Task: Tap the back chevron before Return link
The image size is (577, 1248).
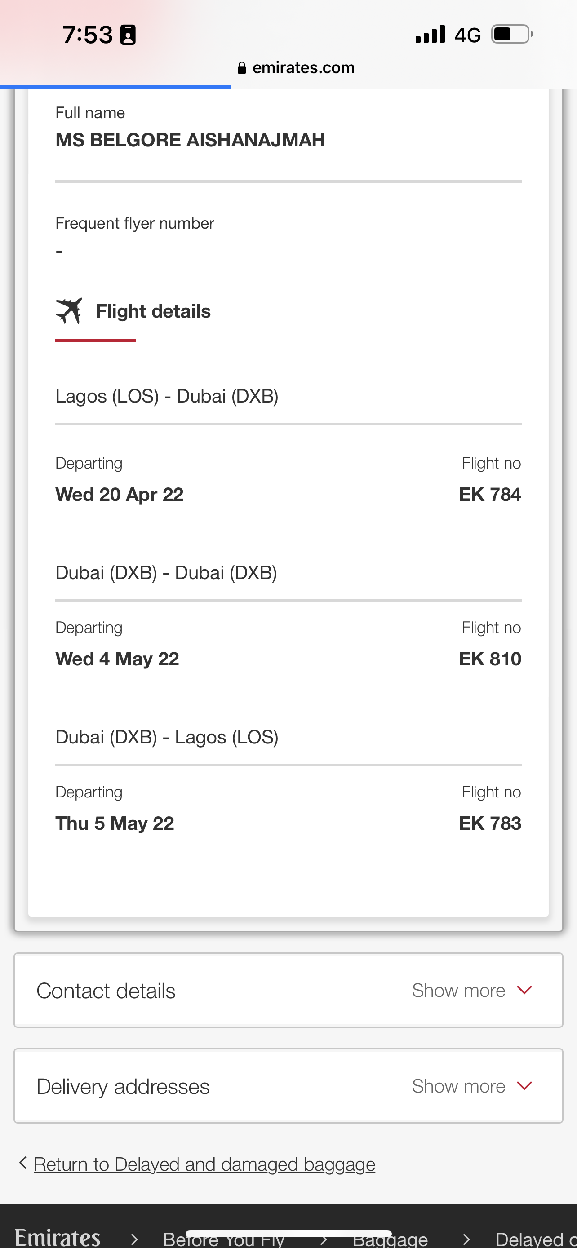Action: point(22,1163)
